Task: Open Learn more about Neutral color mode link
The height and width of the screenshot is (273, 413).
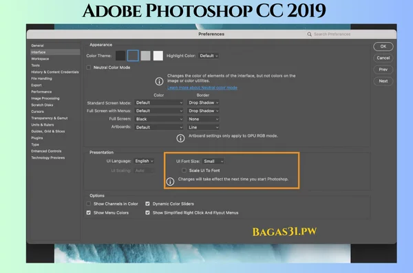Action: click(x=202, y=87)
